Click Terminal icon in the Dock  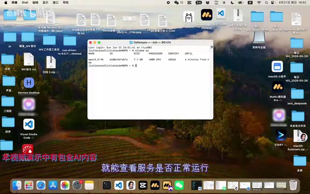[107, 185]
